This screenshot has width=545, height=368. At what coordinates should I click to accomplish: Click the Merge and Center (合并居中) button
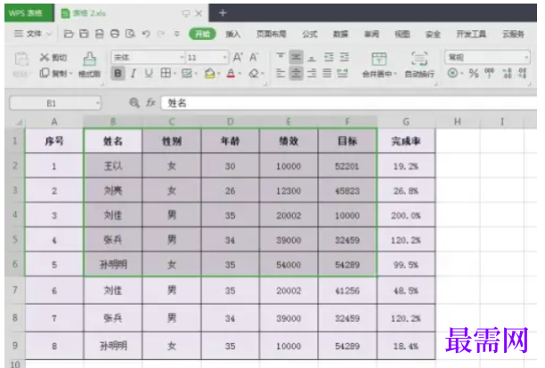(378, 65)
